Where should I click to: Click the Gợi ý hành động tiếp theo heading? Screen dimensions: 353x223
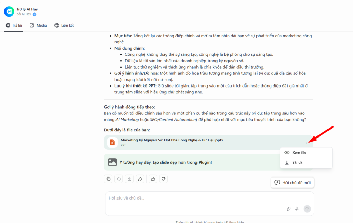(130, 107)
